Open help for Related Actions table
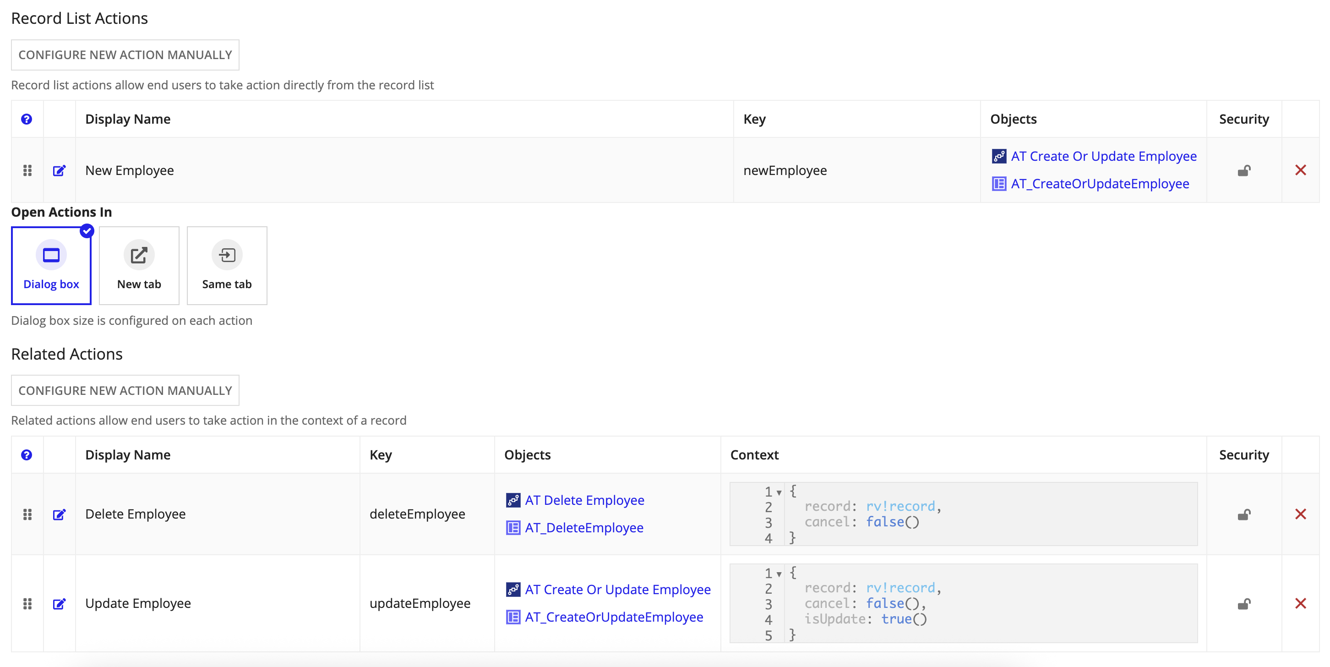 coord(26,455)
